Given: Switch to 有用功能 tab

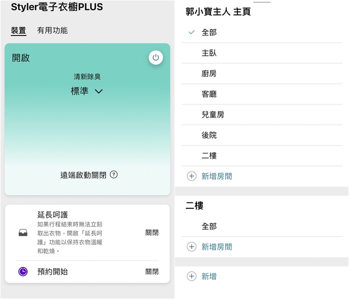Looking at the screenshot, I should (x=52, y=30).
